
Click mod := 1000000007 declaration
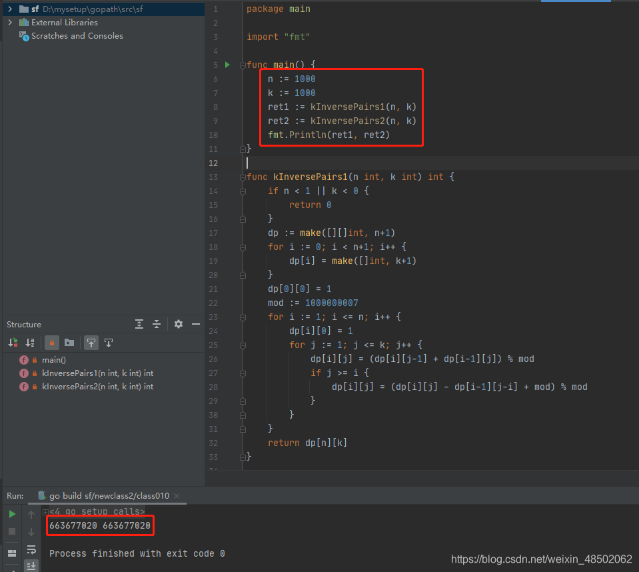point(313,303)
